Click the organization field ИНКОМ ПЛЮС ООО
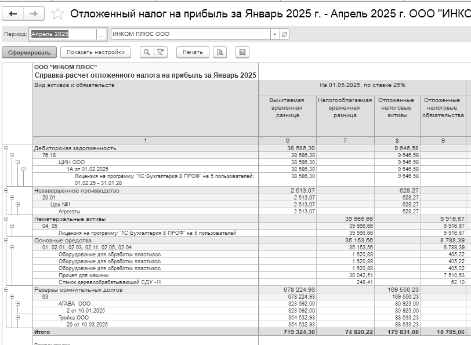471x345 pixels. click(x=191, y=34)
